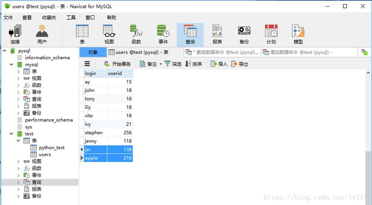Select python_test table in tree
The width and height of the screenshot is (372, 205).
pos(52,148)
